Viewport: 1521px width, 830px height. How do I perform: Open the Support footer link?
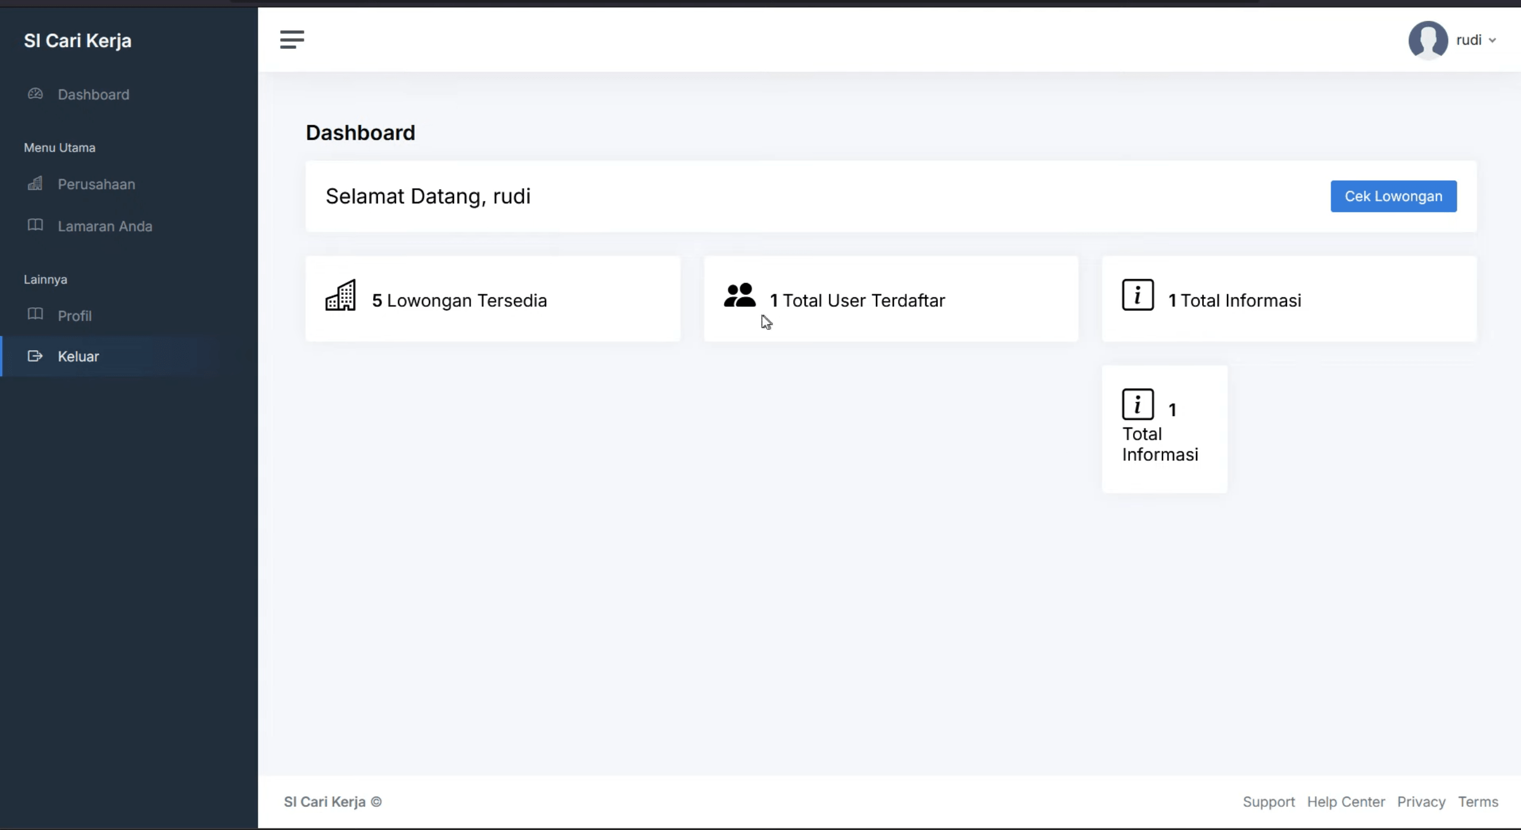(x=1269, y=801)
